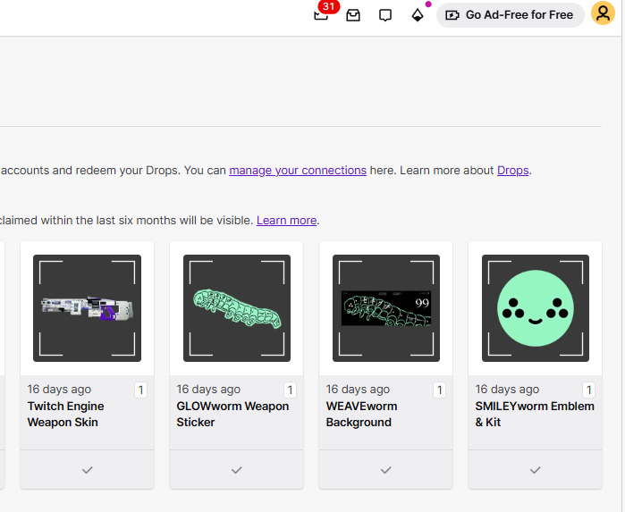Viewport: 625px width, 512px height.
Task: Click checkmark under Twitch Engine Weapon Skin
Action: (87, 470)
